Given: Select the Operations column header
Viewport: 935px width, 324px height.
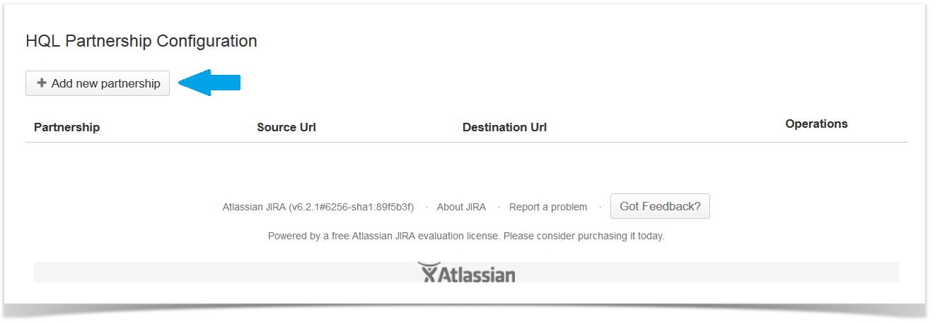Looking at the screenshot, I should tap(816, 124).
